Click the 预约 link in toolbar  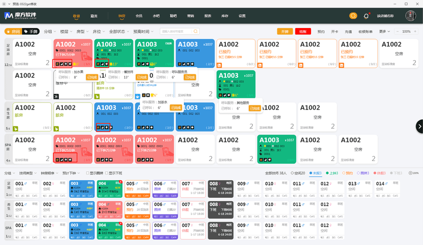(321, 32)
